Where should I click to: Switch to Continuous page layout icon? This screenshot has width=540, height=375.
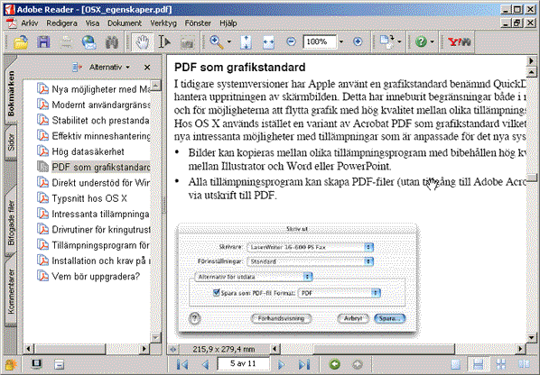point(479,364)
